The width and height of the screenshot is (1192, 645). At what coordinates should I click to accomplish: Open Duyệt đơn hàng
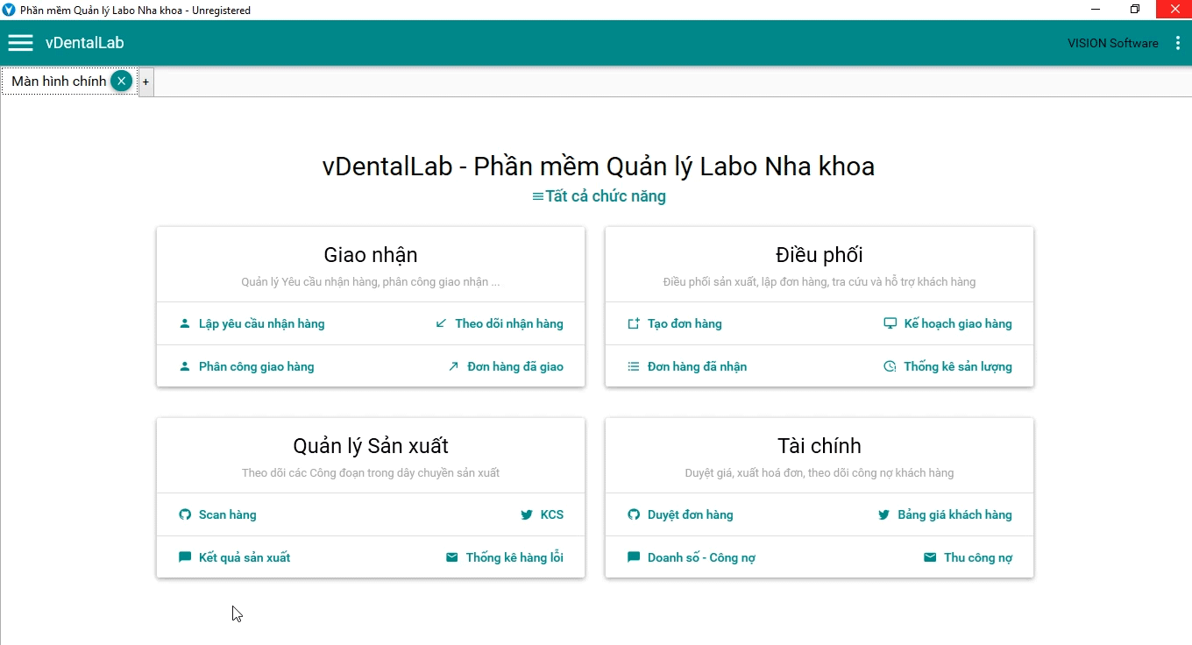click(x=690, y=514)
